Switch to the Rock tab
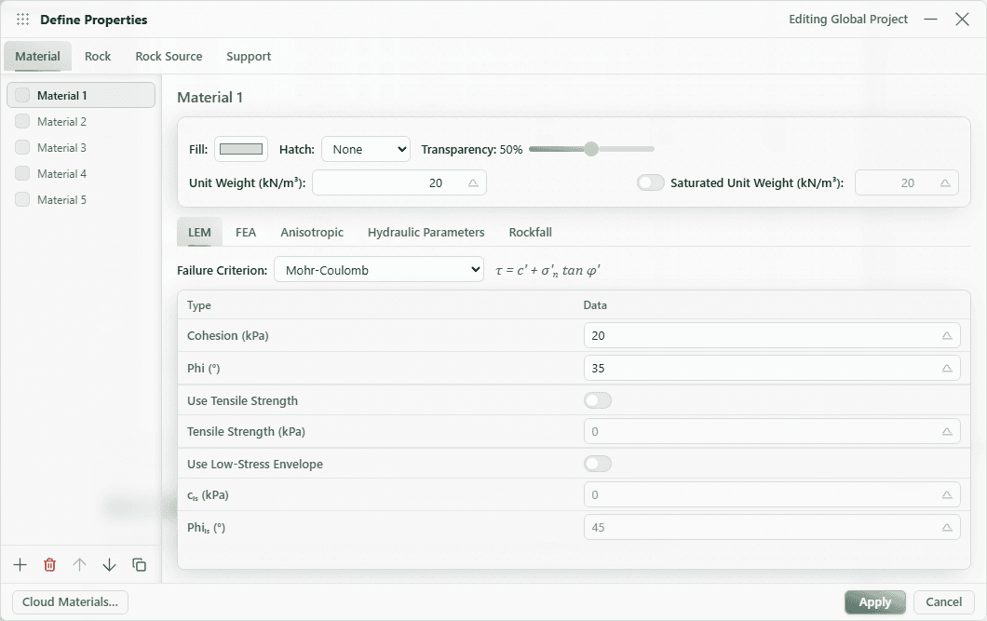The height and width of the screenshot is (621, 987). 98,57
